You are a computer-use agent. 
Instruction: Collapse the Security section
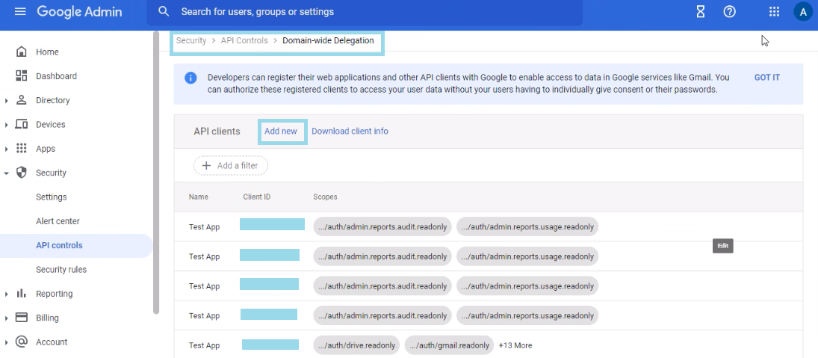(x=7, y=173)
